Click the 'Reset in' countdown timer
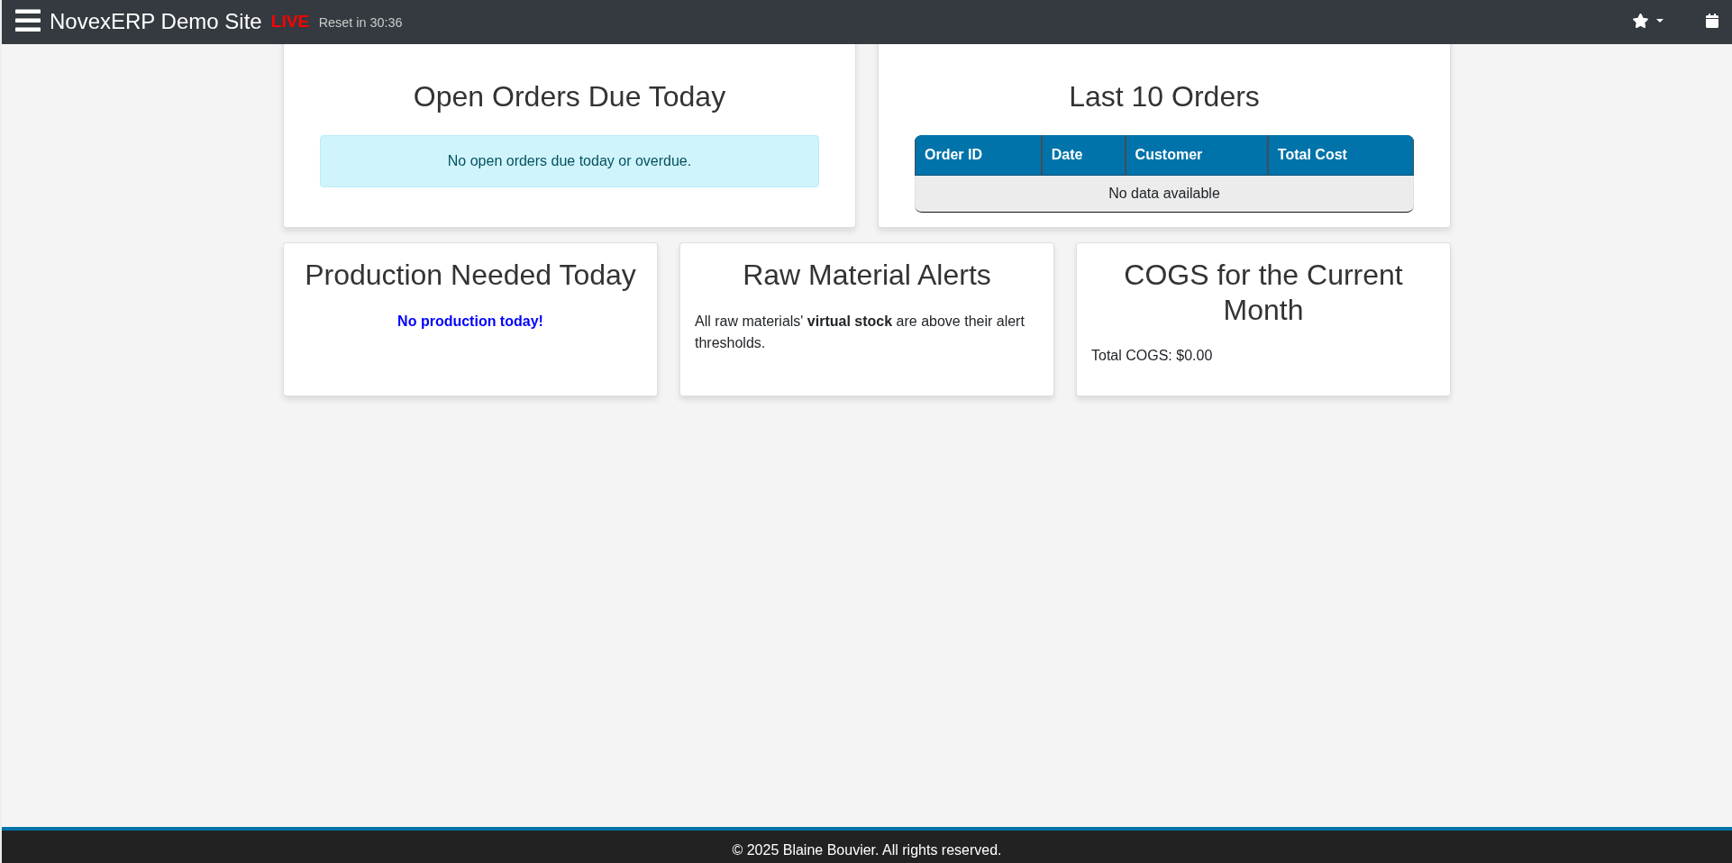 (360, 23)
